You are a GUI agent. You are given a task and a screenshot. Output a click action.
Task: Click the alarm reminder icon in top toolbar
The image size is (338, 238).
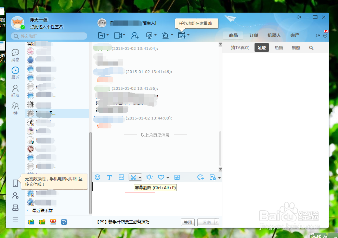click(x=165, y=35)
